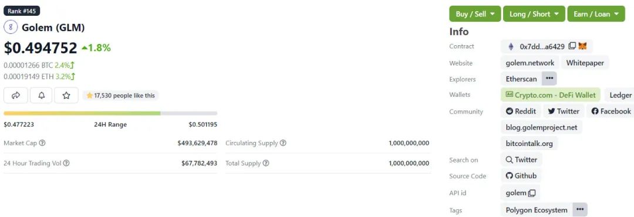Viewport: 634px width, 217px height.
Task: Open the Whitepaper link
Action: click(585, 63)
